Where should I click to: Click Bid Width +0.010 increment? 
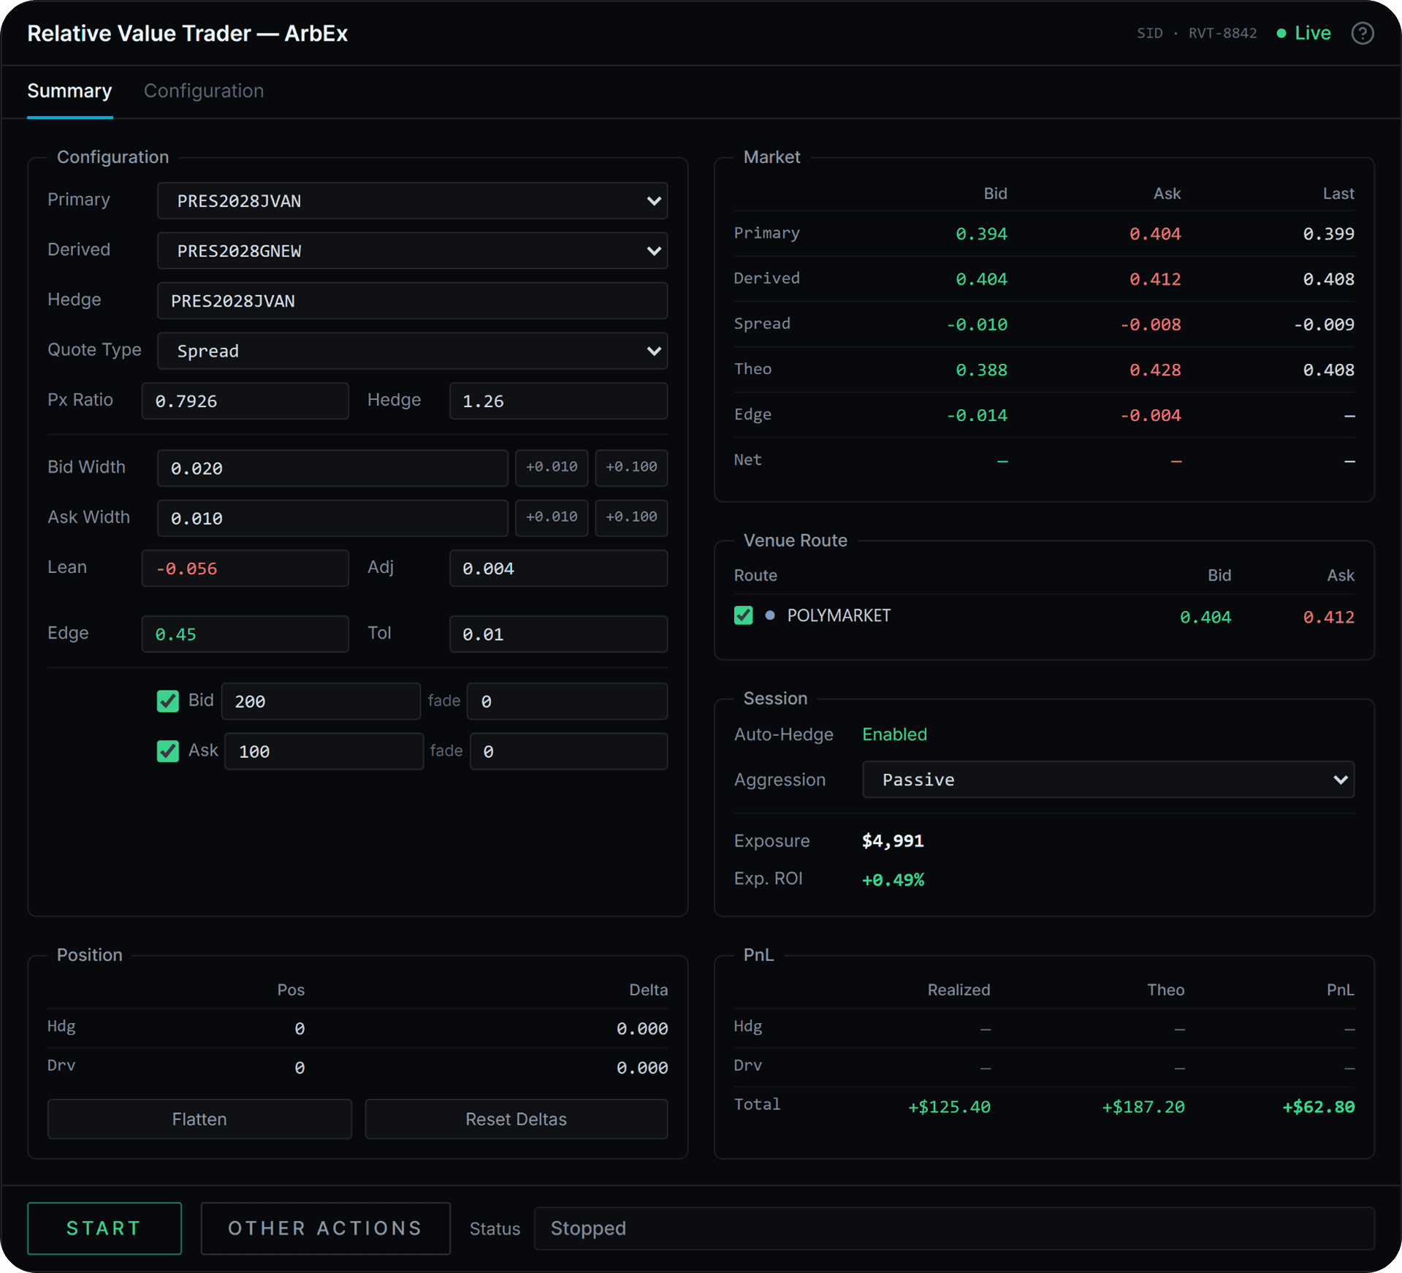552,468
